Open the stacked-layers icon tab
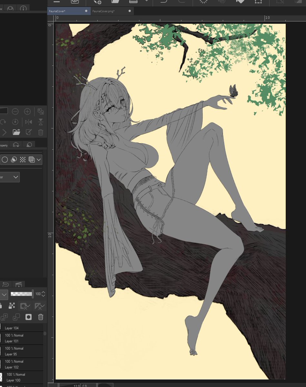Image resolution: width=306 pixels, height=387 pixels. (x=15, y=145)
